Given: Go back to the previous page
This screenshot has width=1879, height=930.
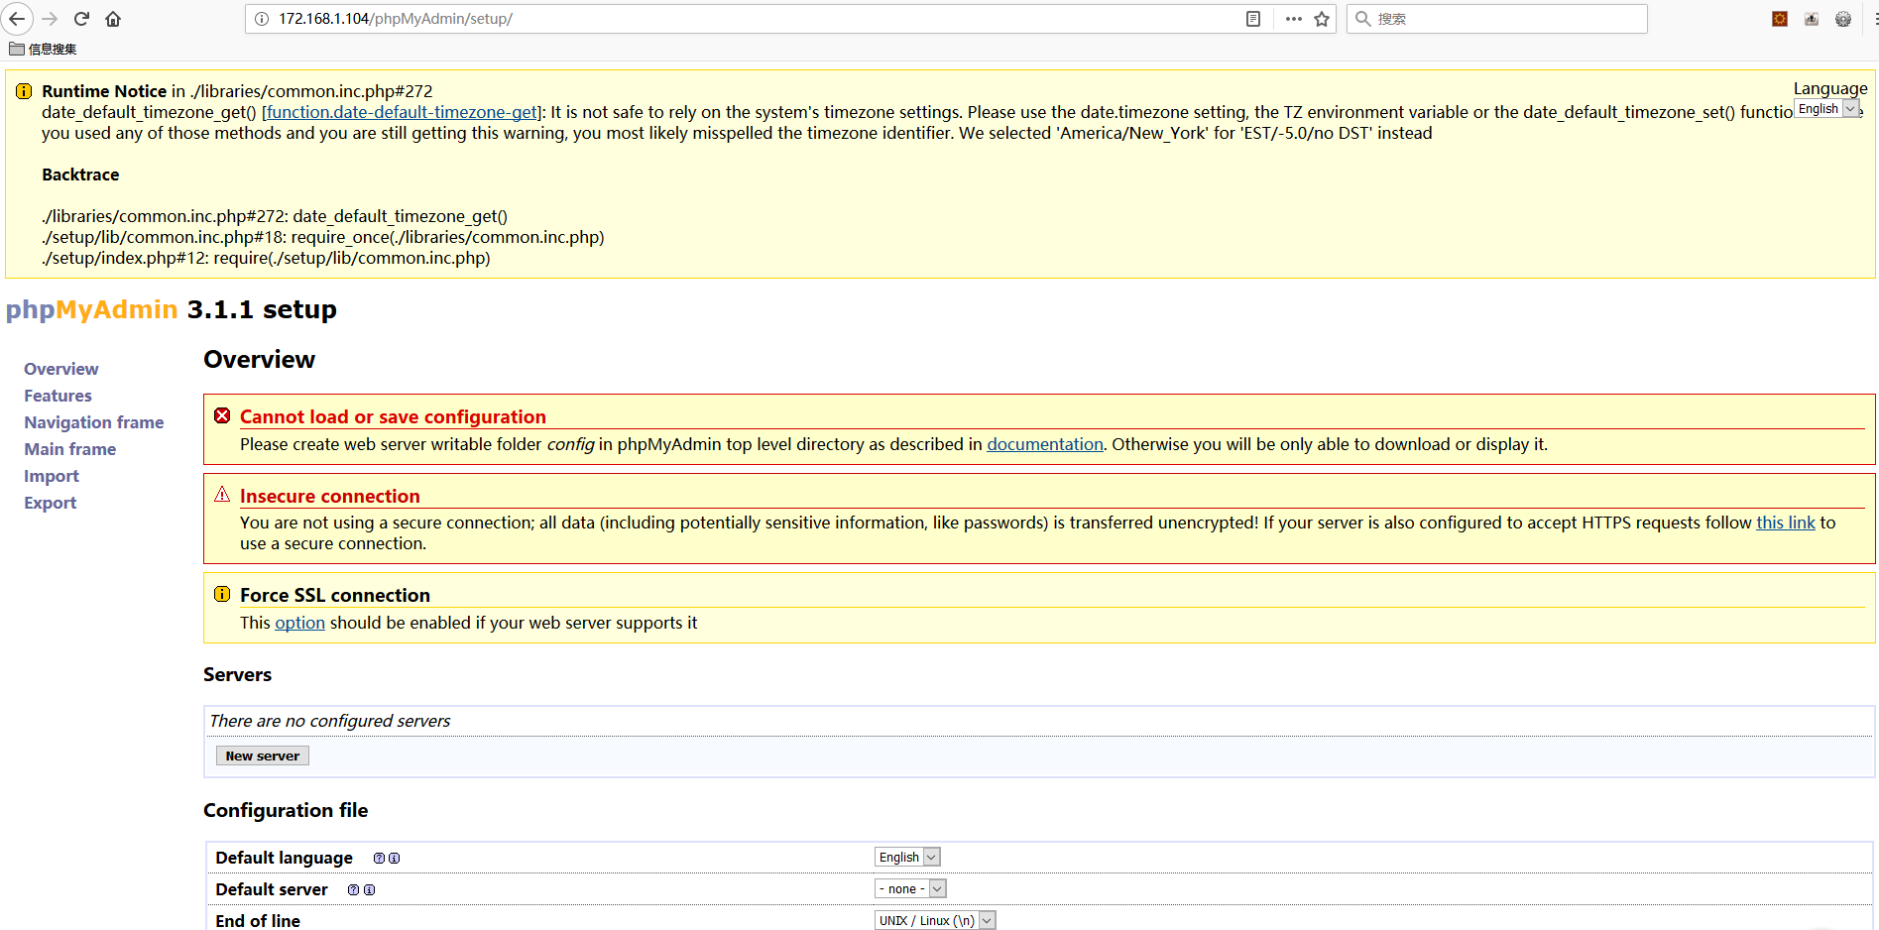Looking at the screenshot, I should tap(17, 19).
